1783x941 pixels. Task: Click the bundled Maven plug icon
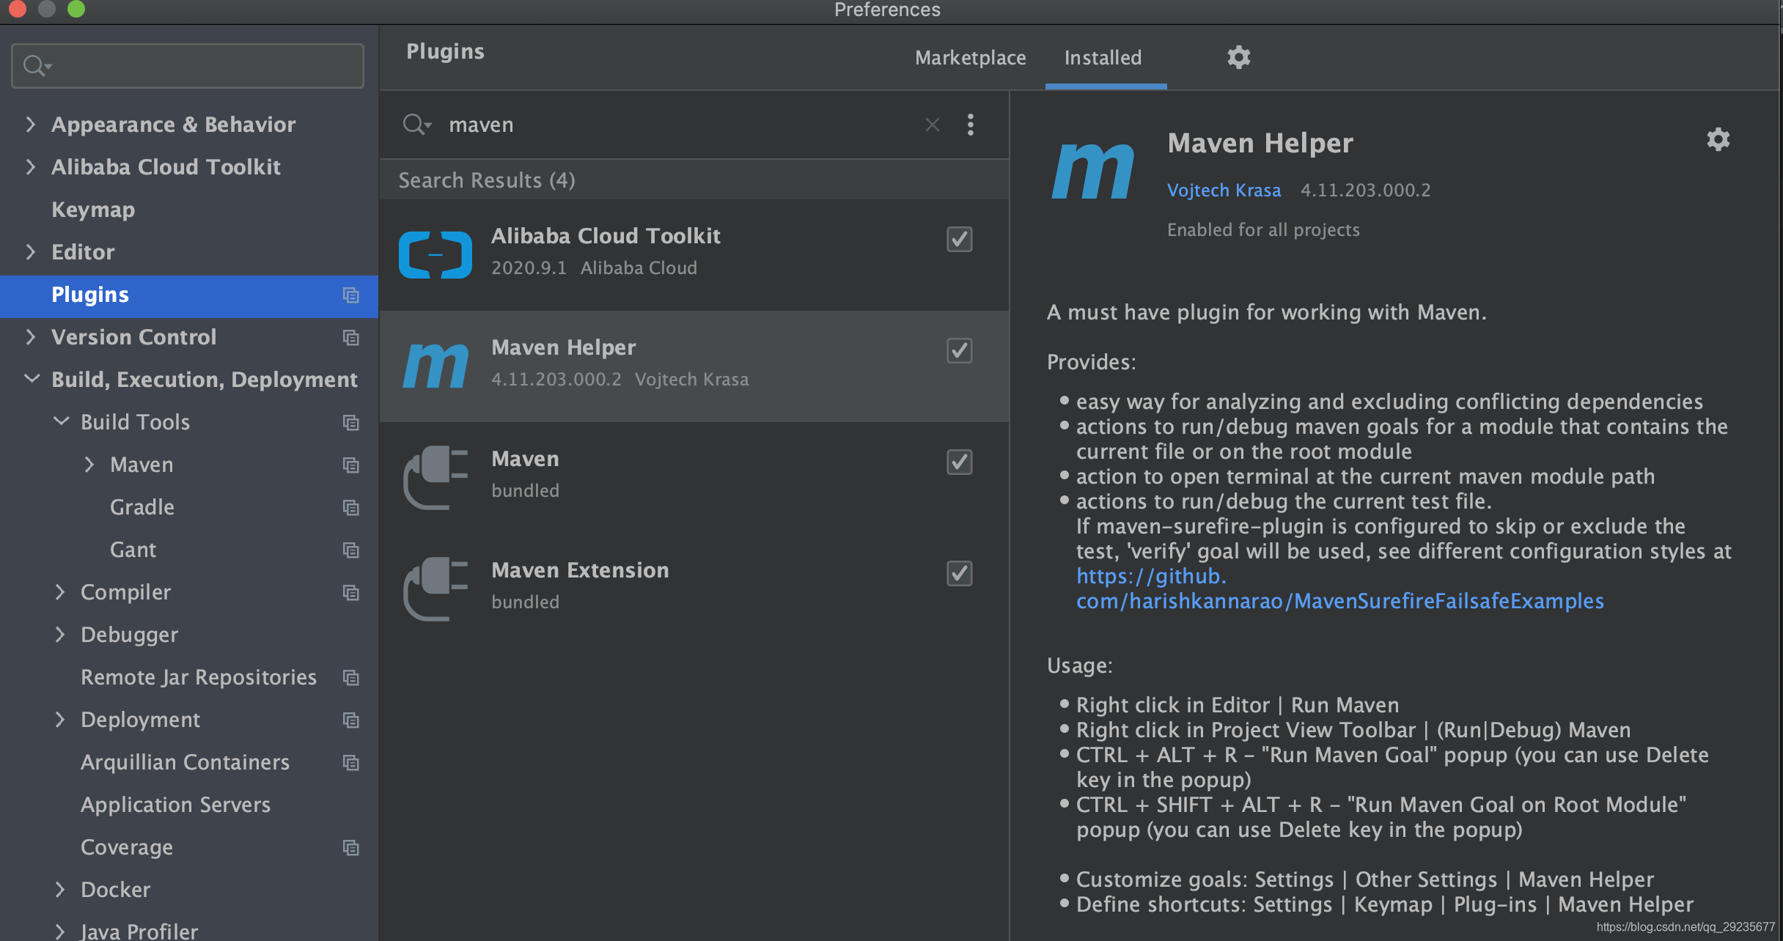click(435, 477)
